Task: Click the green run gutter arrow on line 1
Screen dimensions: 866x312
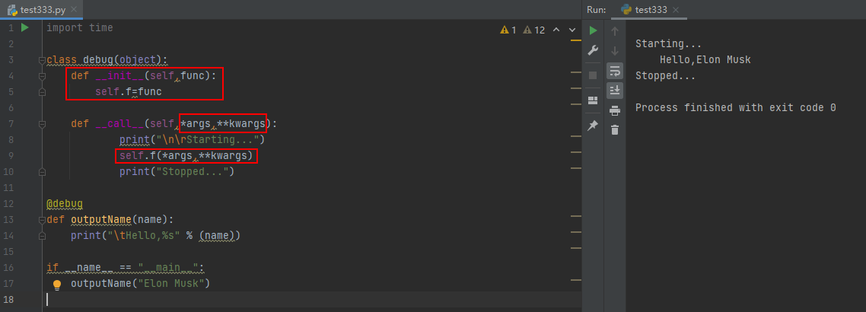Action: 25,27
